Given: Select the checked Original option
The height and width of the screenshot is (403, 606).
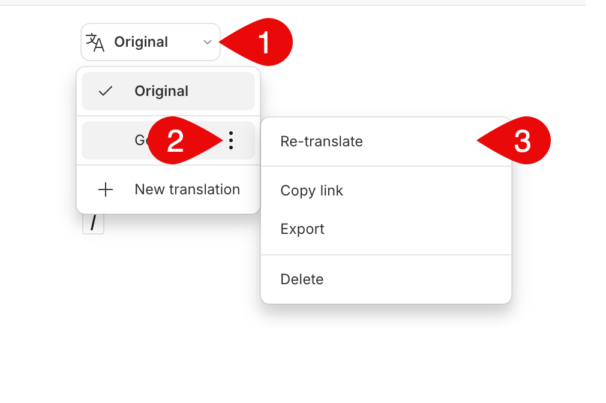Looking at the screenshot, I should [168, 91].
